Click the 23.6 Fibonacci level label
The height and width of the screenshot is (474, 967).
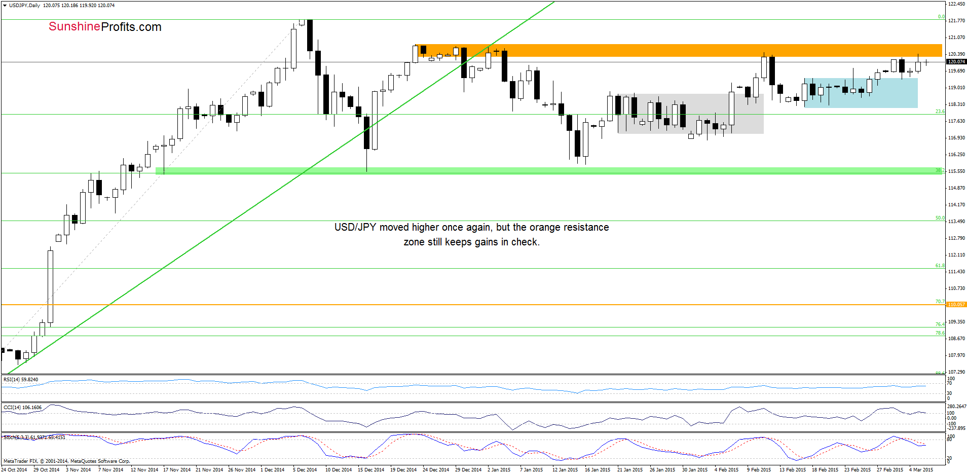[x=940, y=112]
